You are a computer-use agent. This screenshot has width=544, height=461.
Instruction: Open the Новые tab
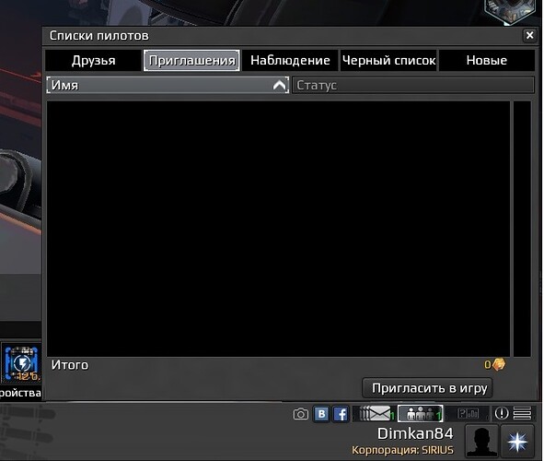[x=487, y=61]
